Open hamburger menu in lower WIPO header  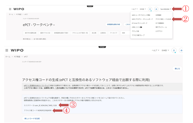coord(7,50)
